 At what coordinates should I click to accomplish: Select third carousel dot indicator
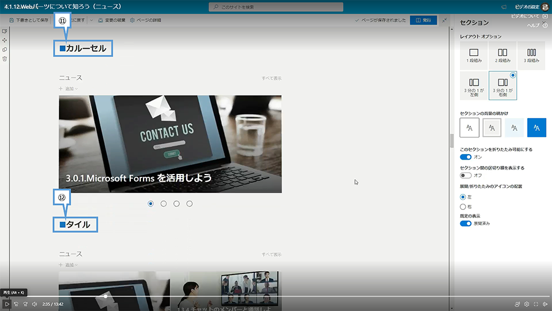pyautogui.click(x=177, y=204)
